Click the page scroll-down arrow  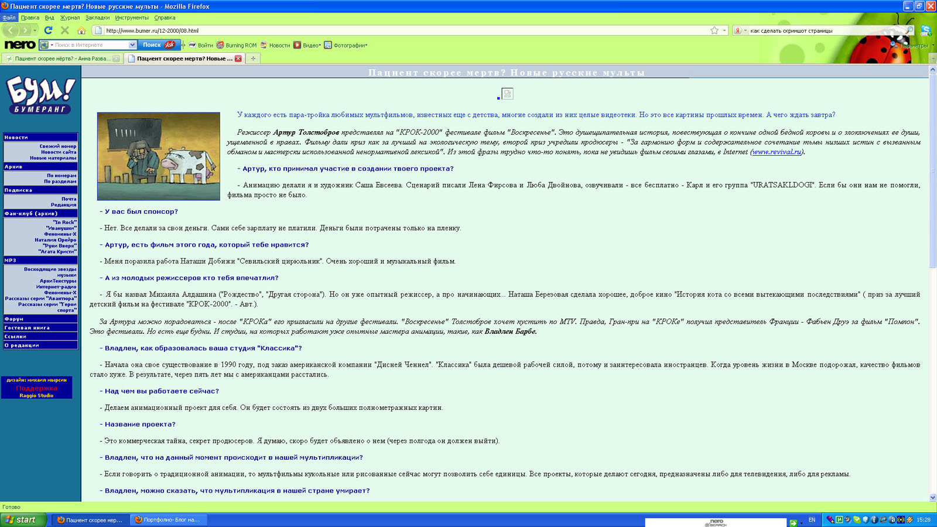coord(933,497)
